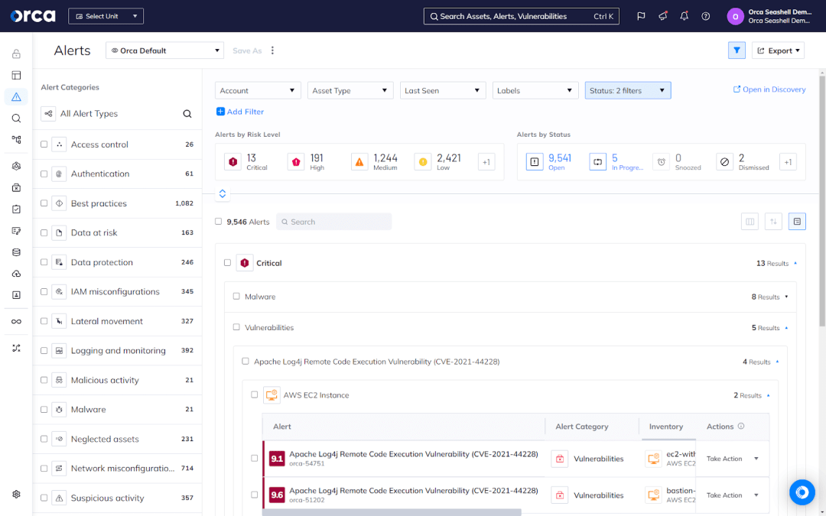826x516 pixels.
Task: Click the search icon beside All Alert Types
Action: click(187, 114)
